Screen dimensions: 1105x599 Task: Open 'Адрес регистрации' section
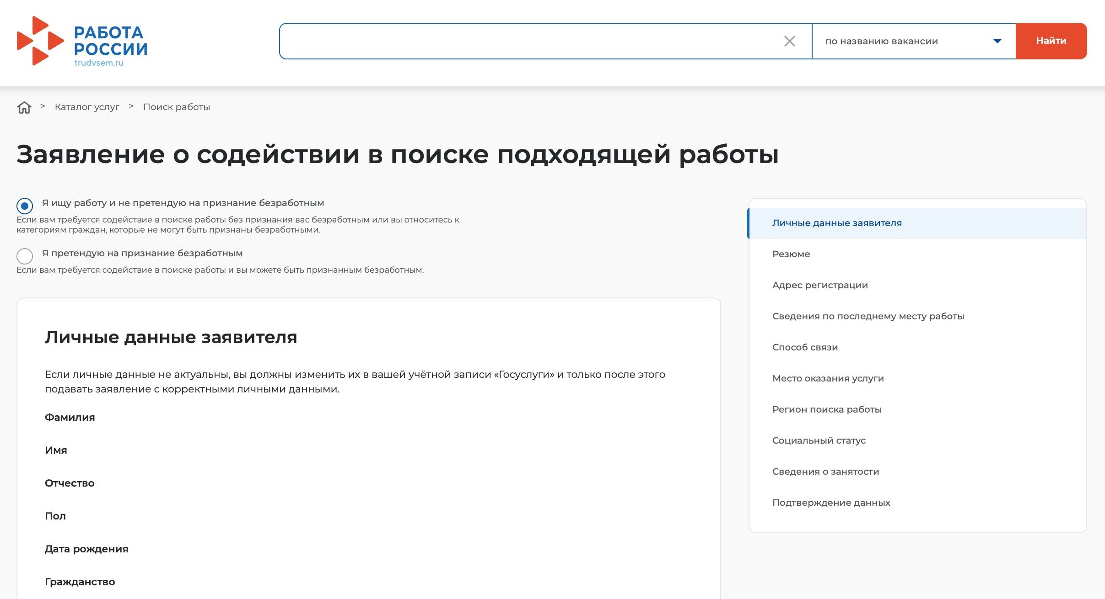pos(820,285)
